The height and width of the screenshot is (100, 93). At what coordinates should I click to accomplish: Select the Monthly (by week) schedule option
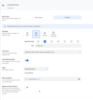point(53,34)
